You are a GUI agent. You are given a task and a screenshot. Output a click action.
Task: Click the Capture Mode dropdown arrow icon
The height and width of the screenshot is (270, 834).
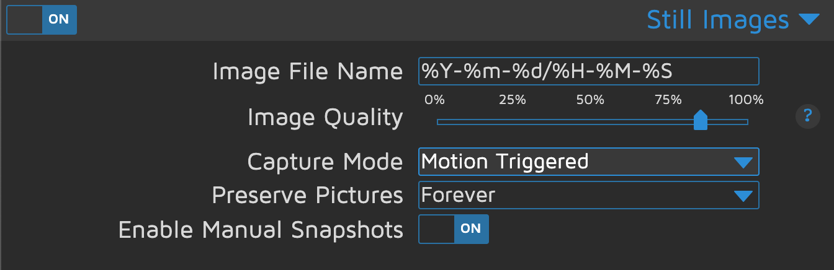point(742,163)
